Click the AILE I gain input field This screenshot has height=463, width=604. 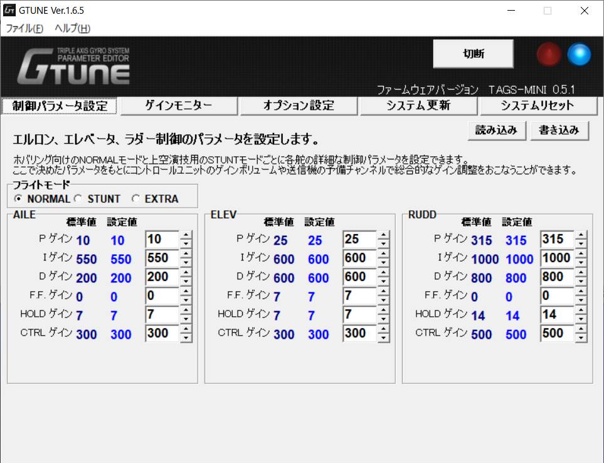162,258
